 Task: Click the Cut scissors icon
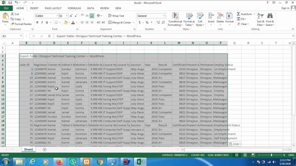12,14
